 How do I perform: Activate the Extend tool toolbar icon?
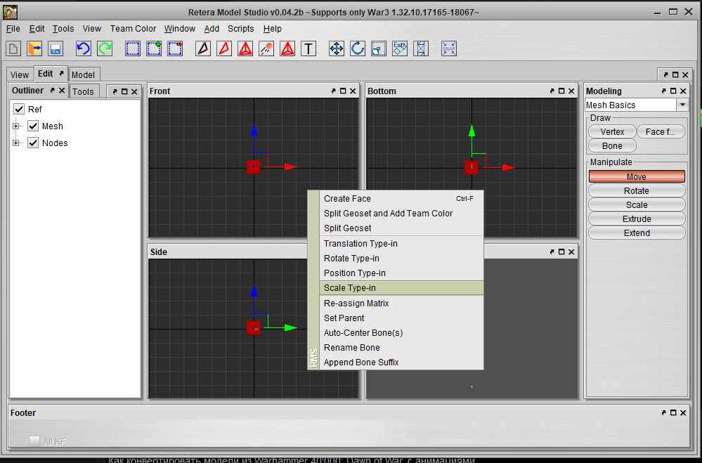(x=421, y=48)
